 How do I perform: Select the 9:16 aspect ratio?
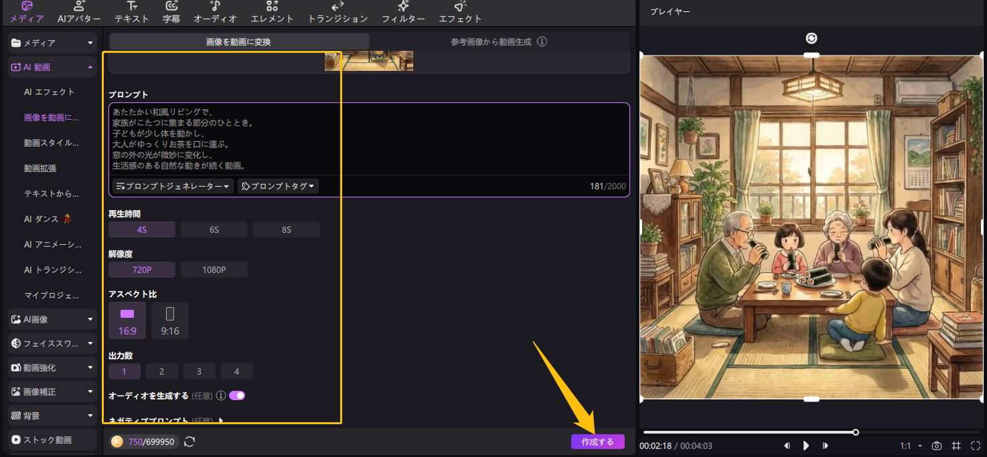(x=169, y=321)
